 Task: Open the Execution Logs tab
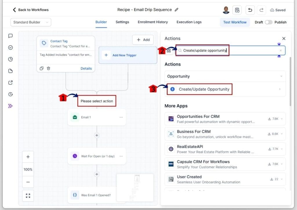(189, 22)
